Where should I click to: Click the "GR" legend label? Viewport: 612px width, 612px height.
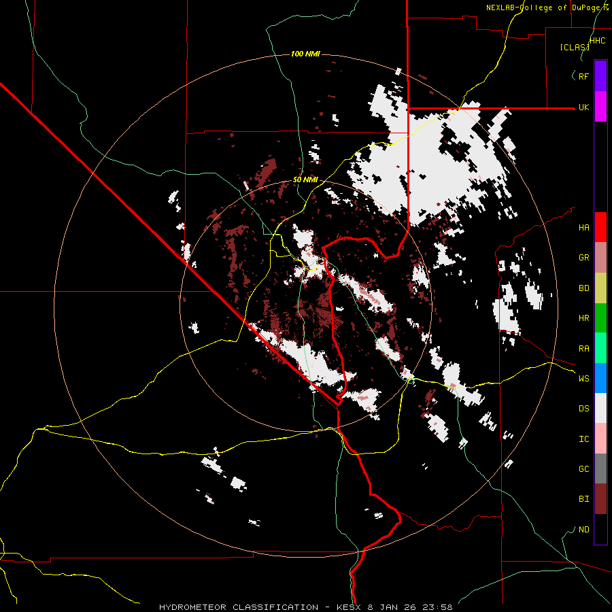tap(583, 258)
